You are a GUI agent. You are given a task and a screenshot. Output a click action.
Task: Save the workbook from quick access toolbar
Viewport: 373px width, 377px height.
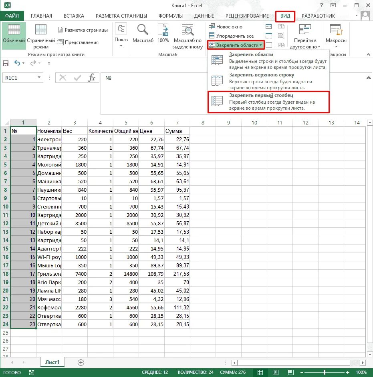click(6, 63)
